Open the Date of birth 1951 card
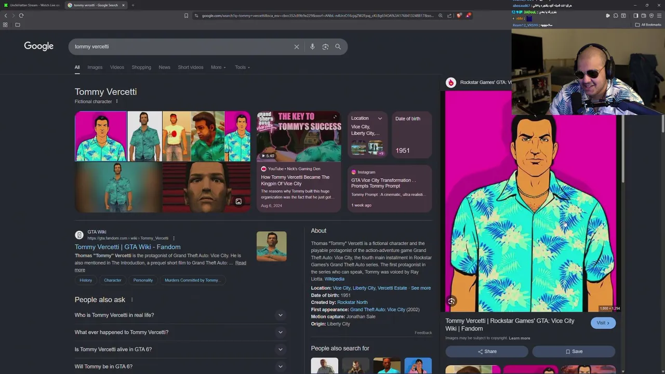The height and width of the screenshot is (374, 665). (411, 135)
